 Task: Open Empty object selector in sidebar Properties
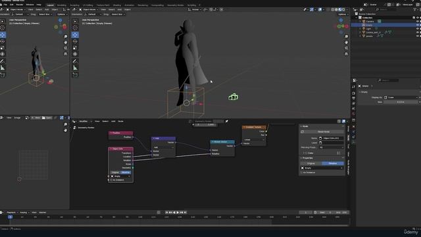[322, 168]
